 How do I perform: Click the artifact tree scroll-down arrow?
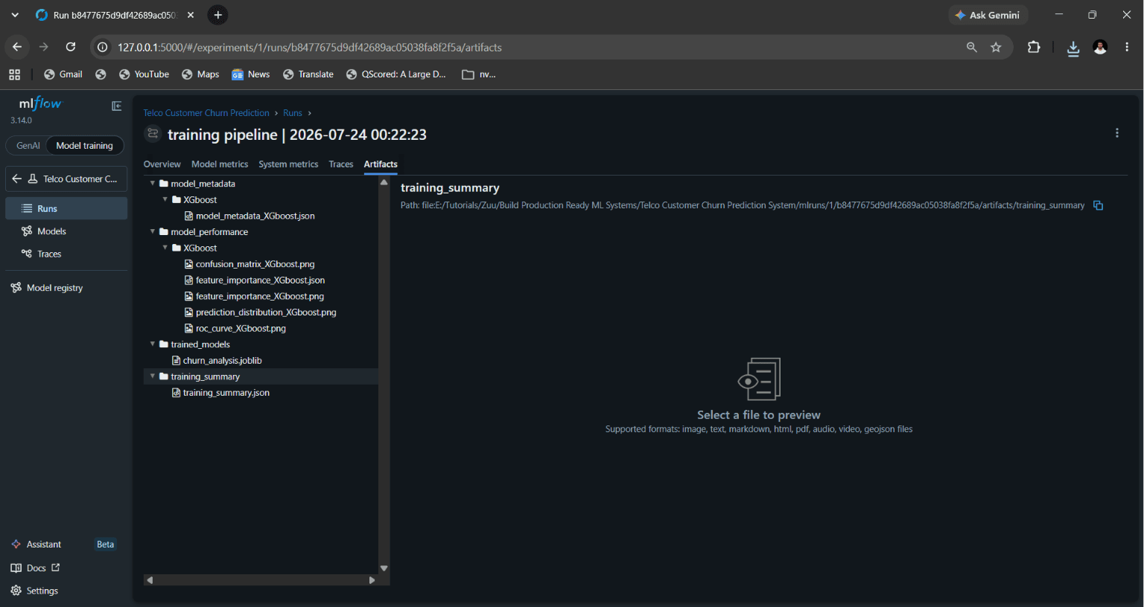[384, 568]
